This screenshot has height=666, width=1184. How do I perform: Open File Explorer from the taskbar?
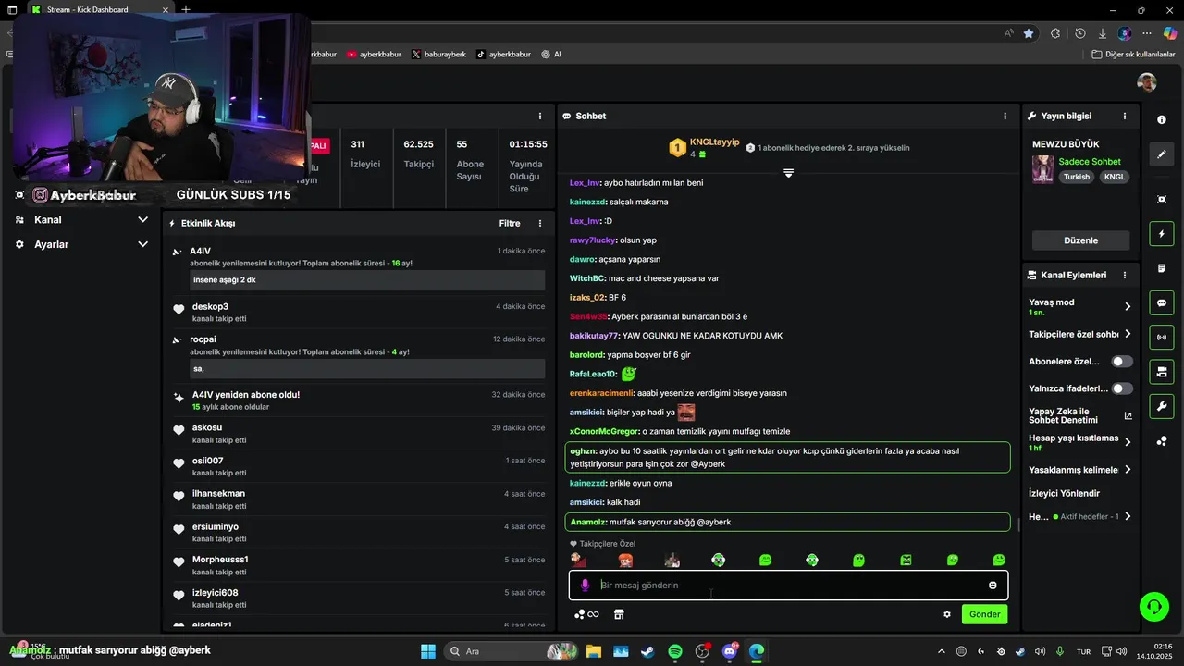593,651
